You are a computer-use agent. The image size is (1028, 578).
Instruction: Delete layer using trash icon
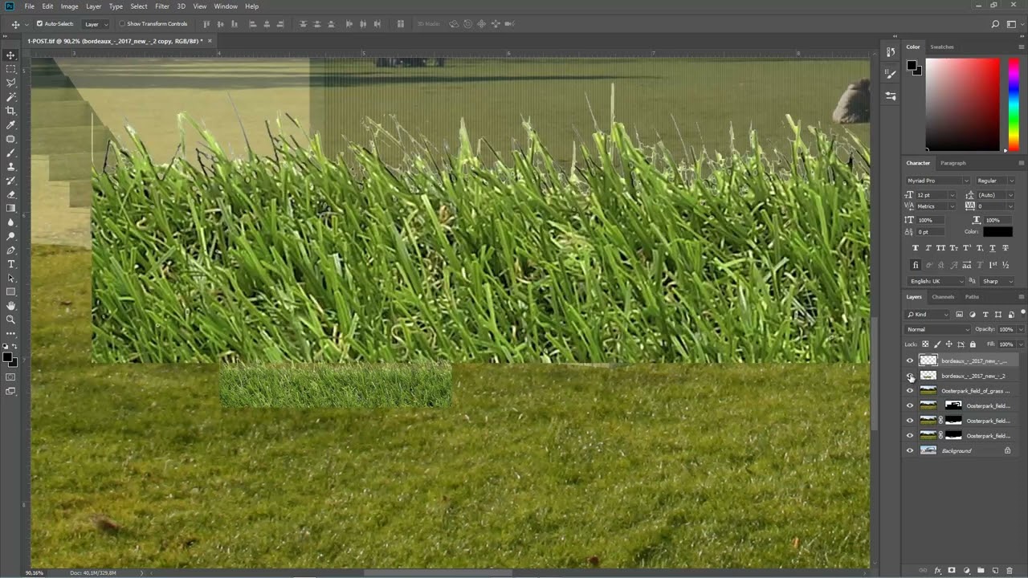point(1010,571)
